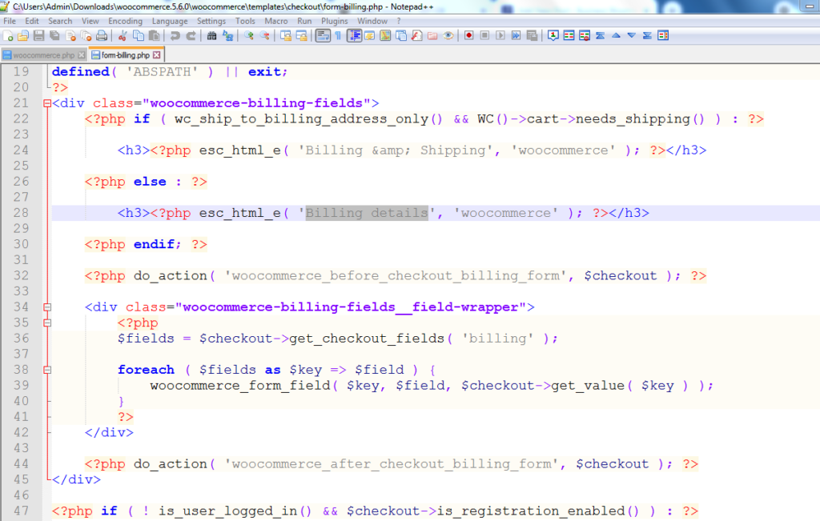Click Set as First to Compare icon

[x=553, y=35]
